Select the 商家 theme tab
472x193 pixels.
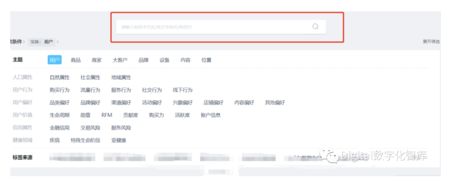[97, 60]
